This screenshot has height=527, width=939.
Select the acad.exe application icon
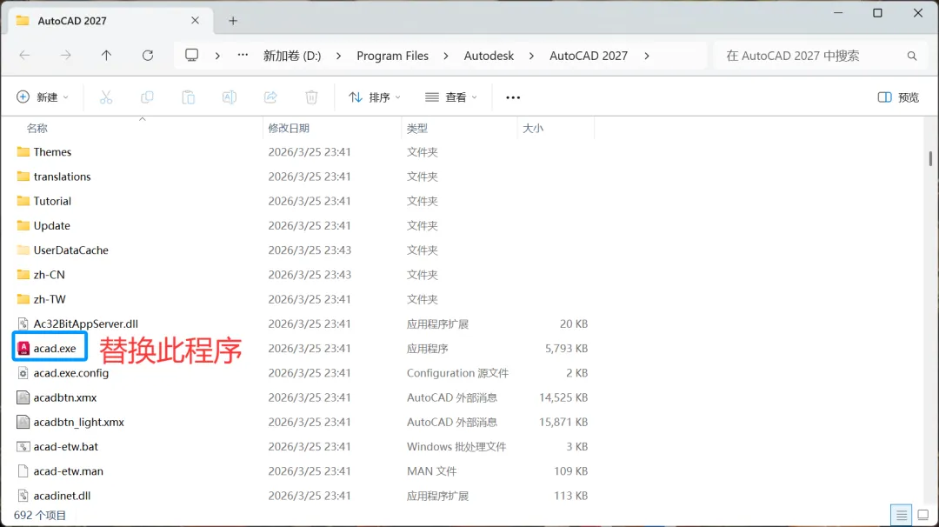[23, 349]
